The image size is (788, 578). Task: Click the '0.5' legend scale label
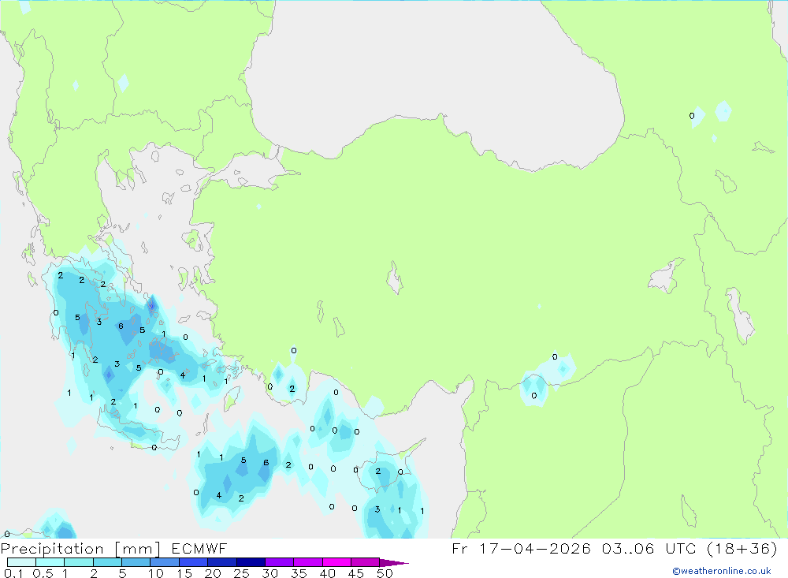tap(43, 573)
